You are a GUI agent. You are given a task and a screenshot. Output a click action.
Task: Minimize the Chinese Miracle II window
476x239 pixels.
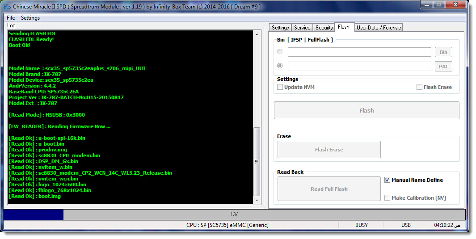point(426,5)
